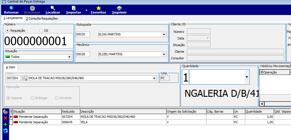This screenshot has height=140, width=291.
Task: Click the green plus add row icon
Action: 5,124
